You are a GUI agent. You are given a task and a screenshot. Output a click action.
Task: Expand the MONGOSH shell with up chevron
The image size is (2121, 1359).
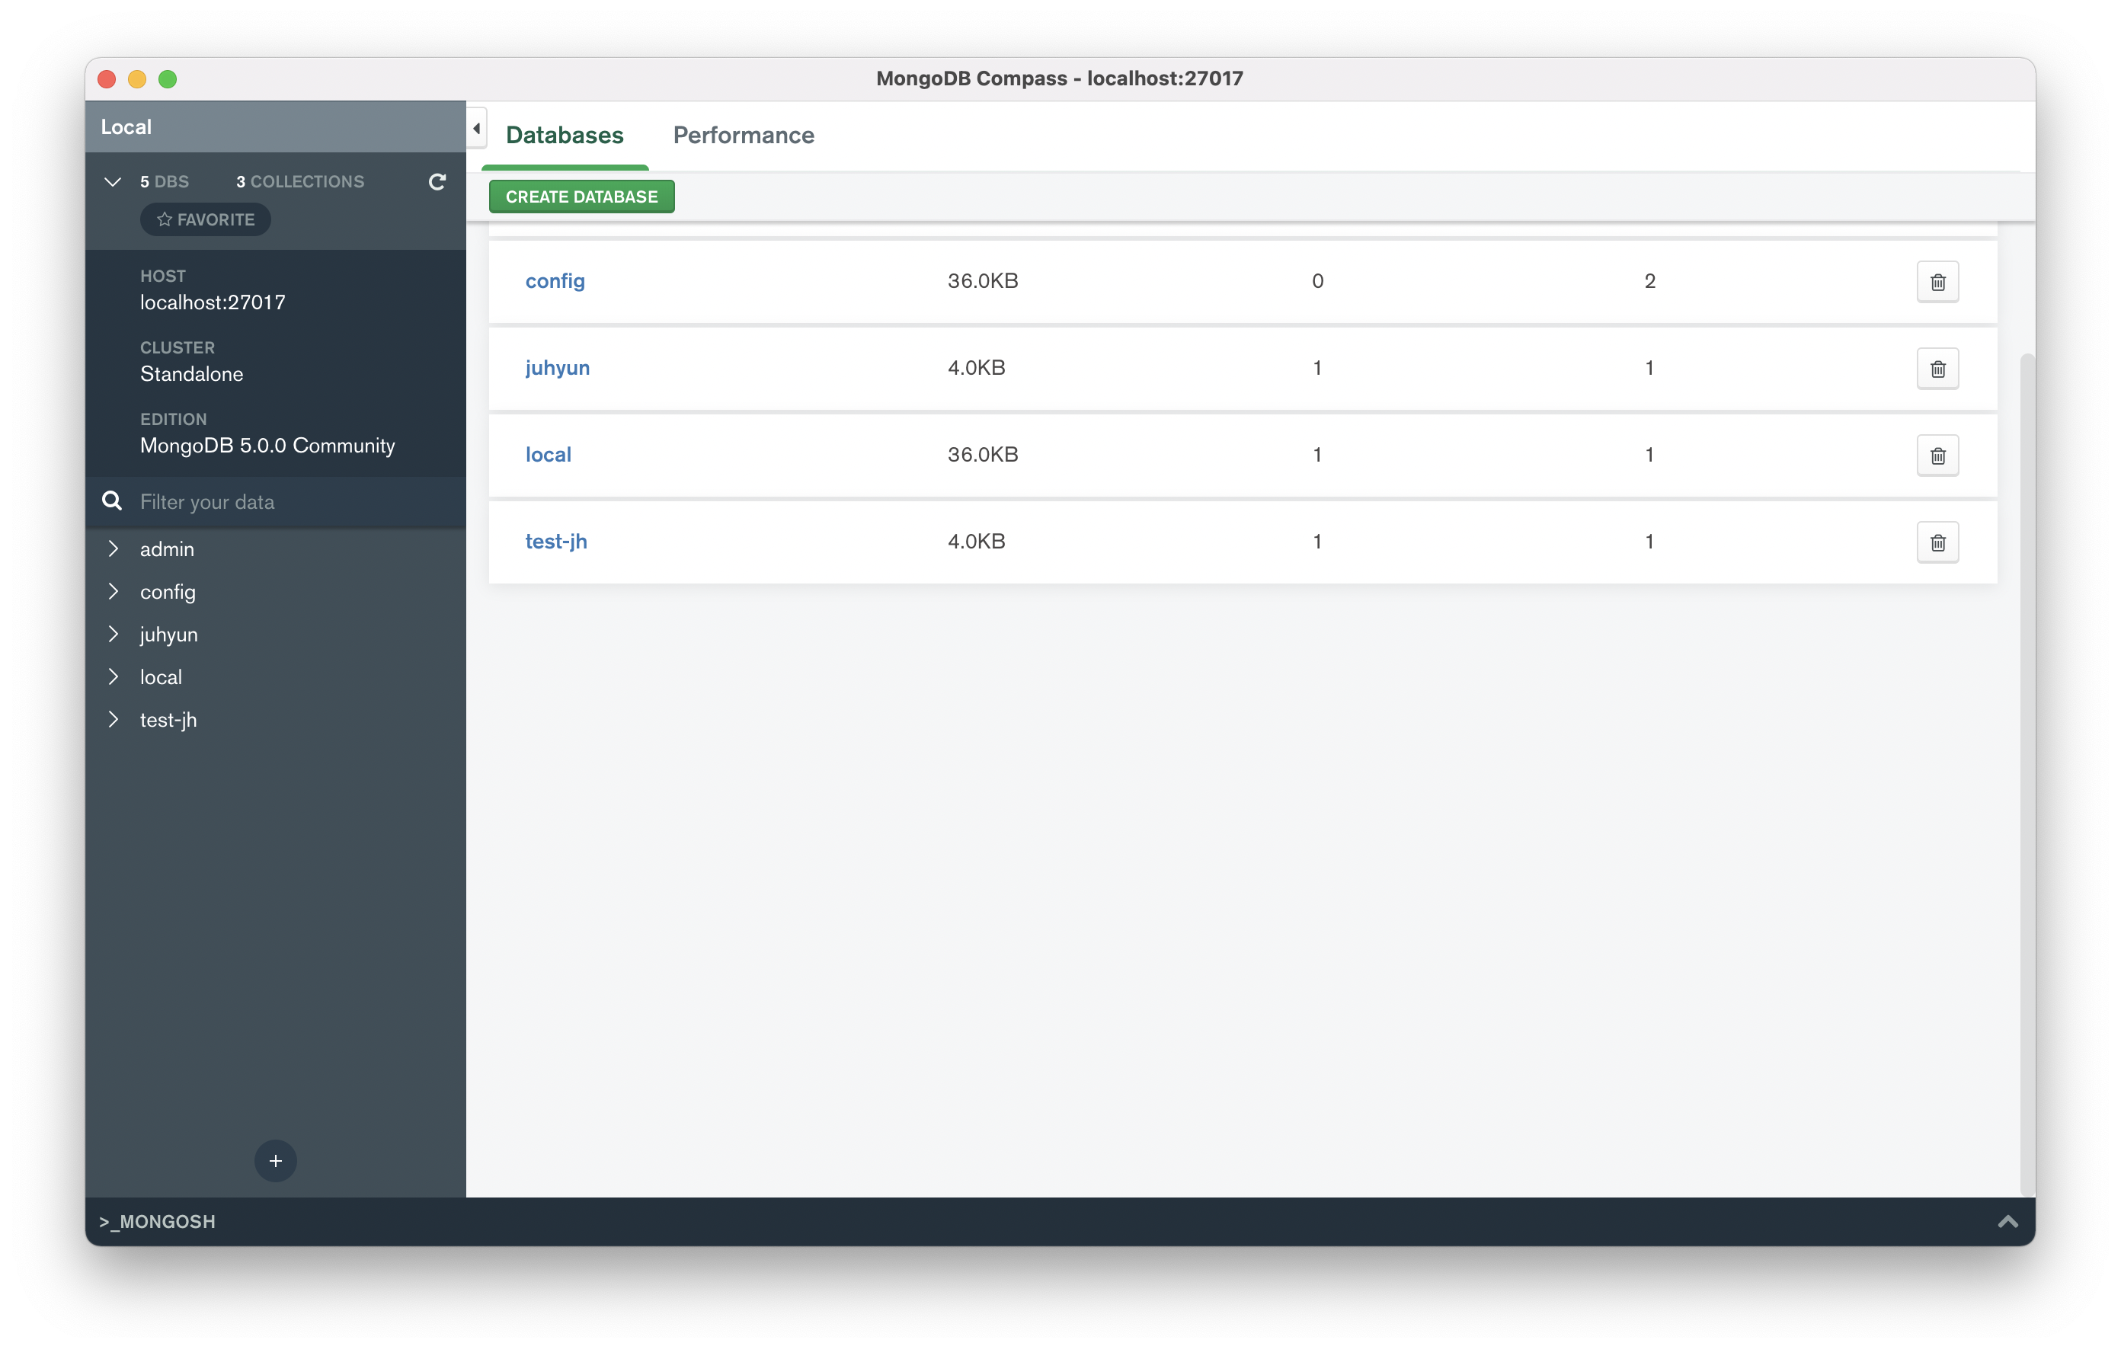(x=2007, y=1221)
